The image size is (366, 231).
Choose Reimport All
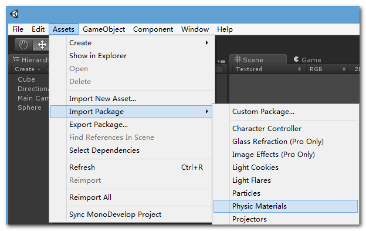(131, 197)
